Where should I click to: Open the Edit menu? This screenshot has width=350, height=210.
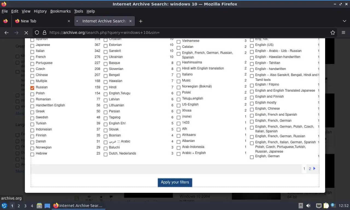point(15,11)
